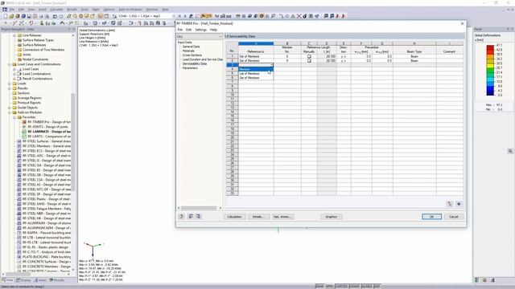Click the previous load case arrow in the toolbar
The width and height of the screenshot is (515, 289).
pyautogui.click(x=179, y=16)
